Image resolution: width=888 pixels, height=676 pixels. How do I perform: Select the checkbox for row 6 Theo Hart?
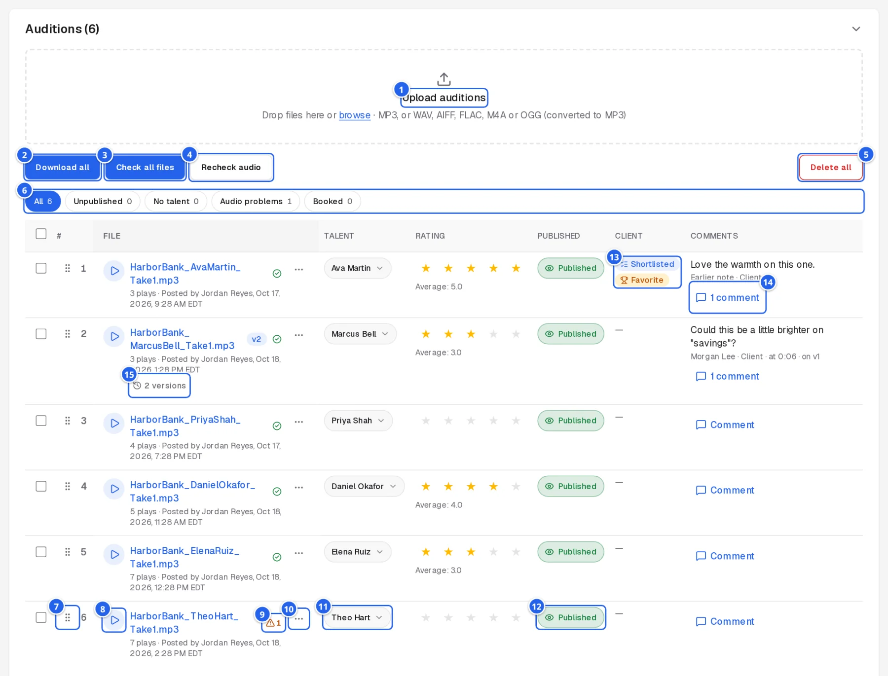(x=41, y=617)
